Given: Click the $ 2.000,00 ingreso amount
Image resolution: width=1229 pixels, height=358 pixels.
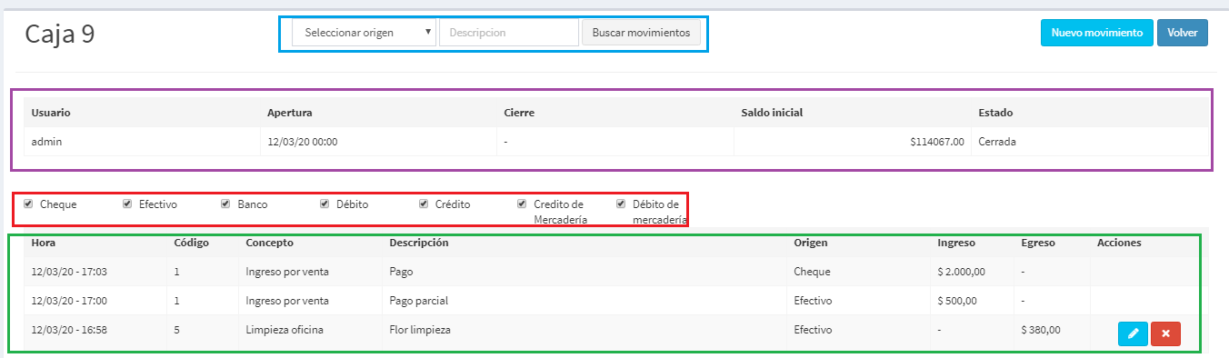Looking at the screenshot, I should click(x=962, y=272).
